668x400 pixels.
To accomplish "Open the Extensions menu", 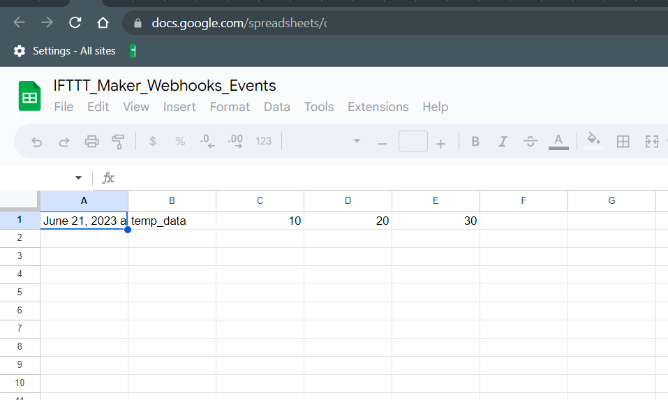I will (x=378, y=107).
